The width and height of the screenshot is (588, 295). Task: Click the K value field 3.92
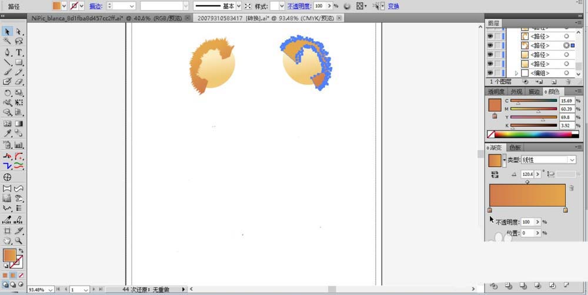click(x=567, y=126)
